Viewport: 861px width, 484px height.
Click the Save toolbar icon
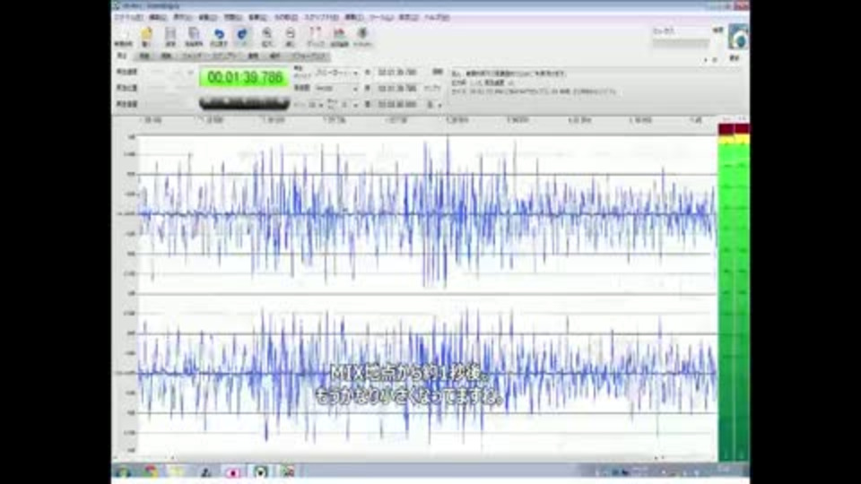click(170, 36)
